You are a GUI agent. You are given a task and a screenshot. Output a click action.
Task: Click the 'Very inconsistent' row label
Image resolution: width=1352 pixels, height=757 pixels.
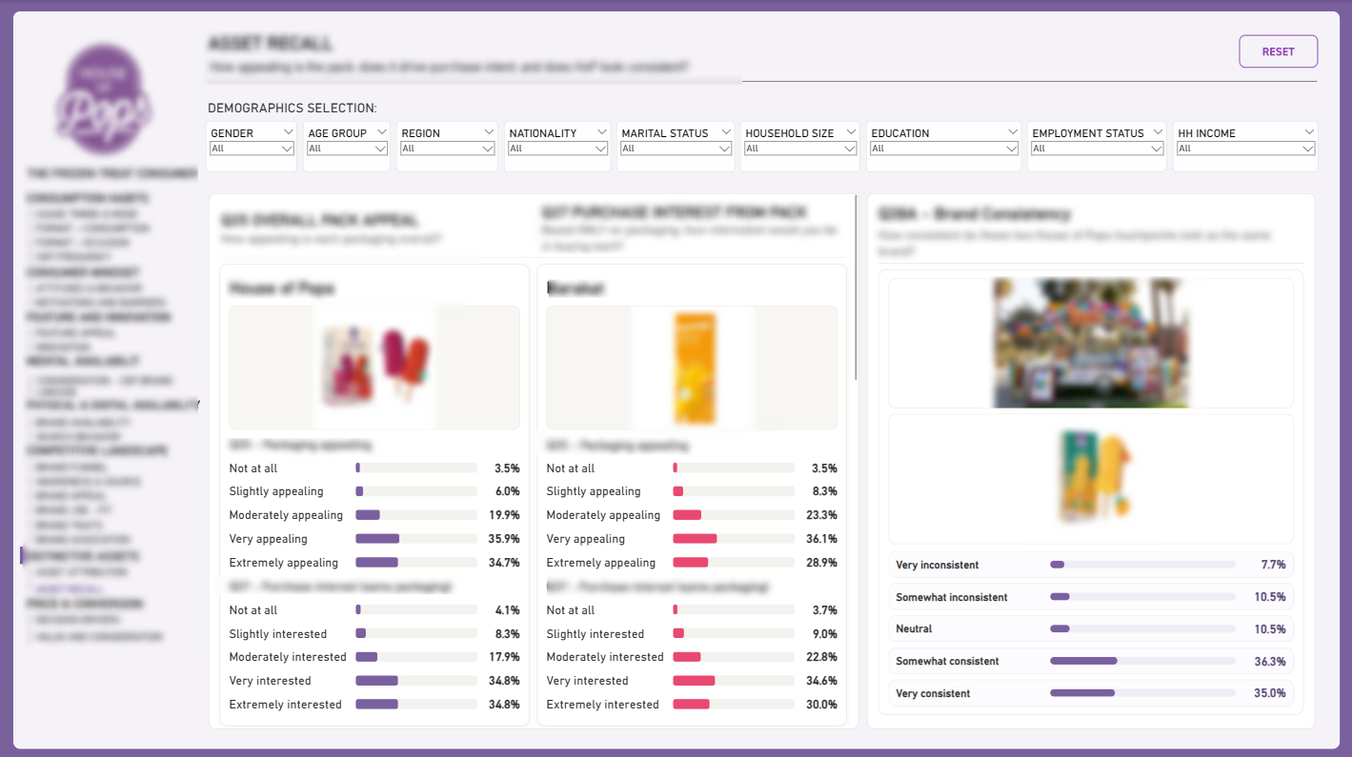click(x=937, y=565)
